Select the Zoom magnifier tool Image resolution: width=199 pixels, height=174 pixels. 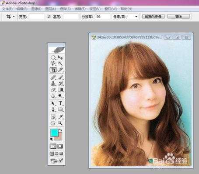click(x=60, y=123)
